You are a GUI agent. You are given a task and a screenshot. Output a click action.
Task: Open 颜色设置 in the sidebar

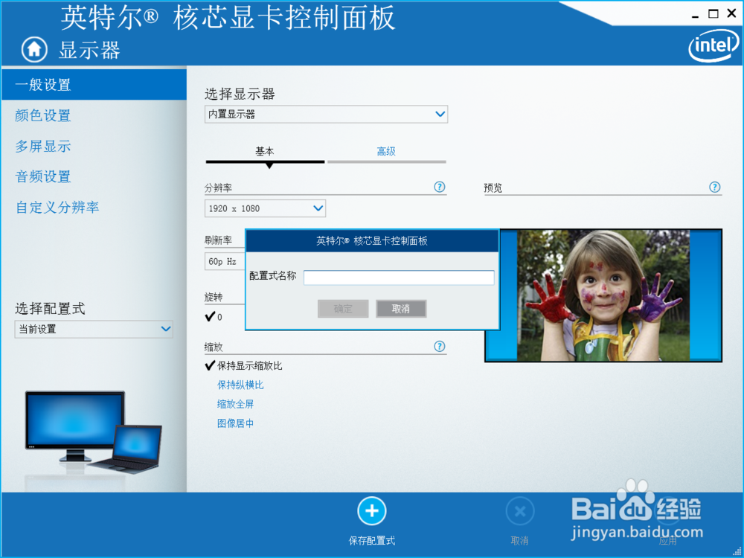[x=42, y=115]
